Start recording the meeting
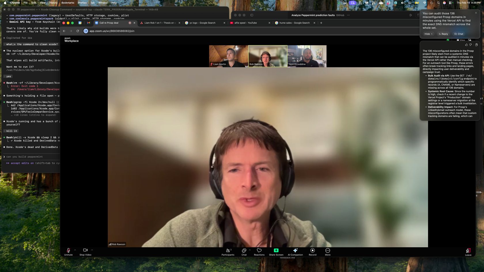The width and height of the screenshot is (484, 272). pos(312,252)
